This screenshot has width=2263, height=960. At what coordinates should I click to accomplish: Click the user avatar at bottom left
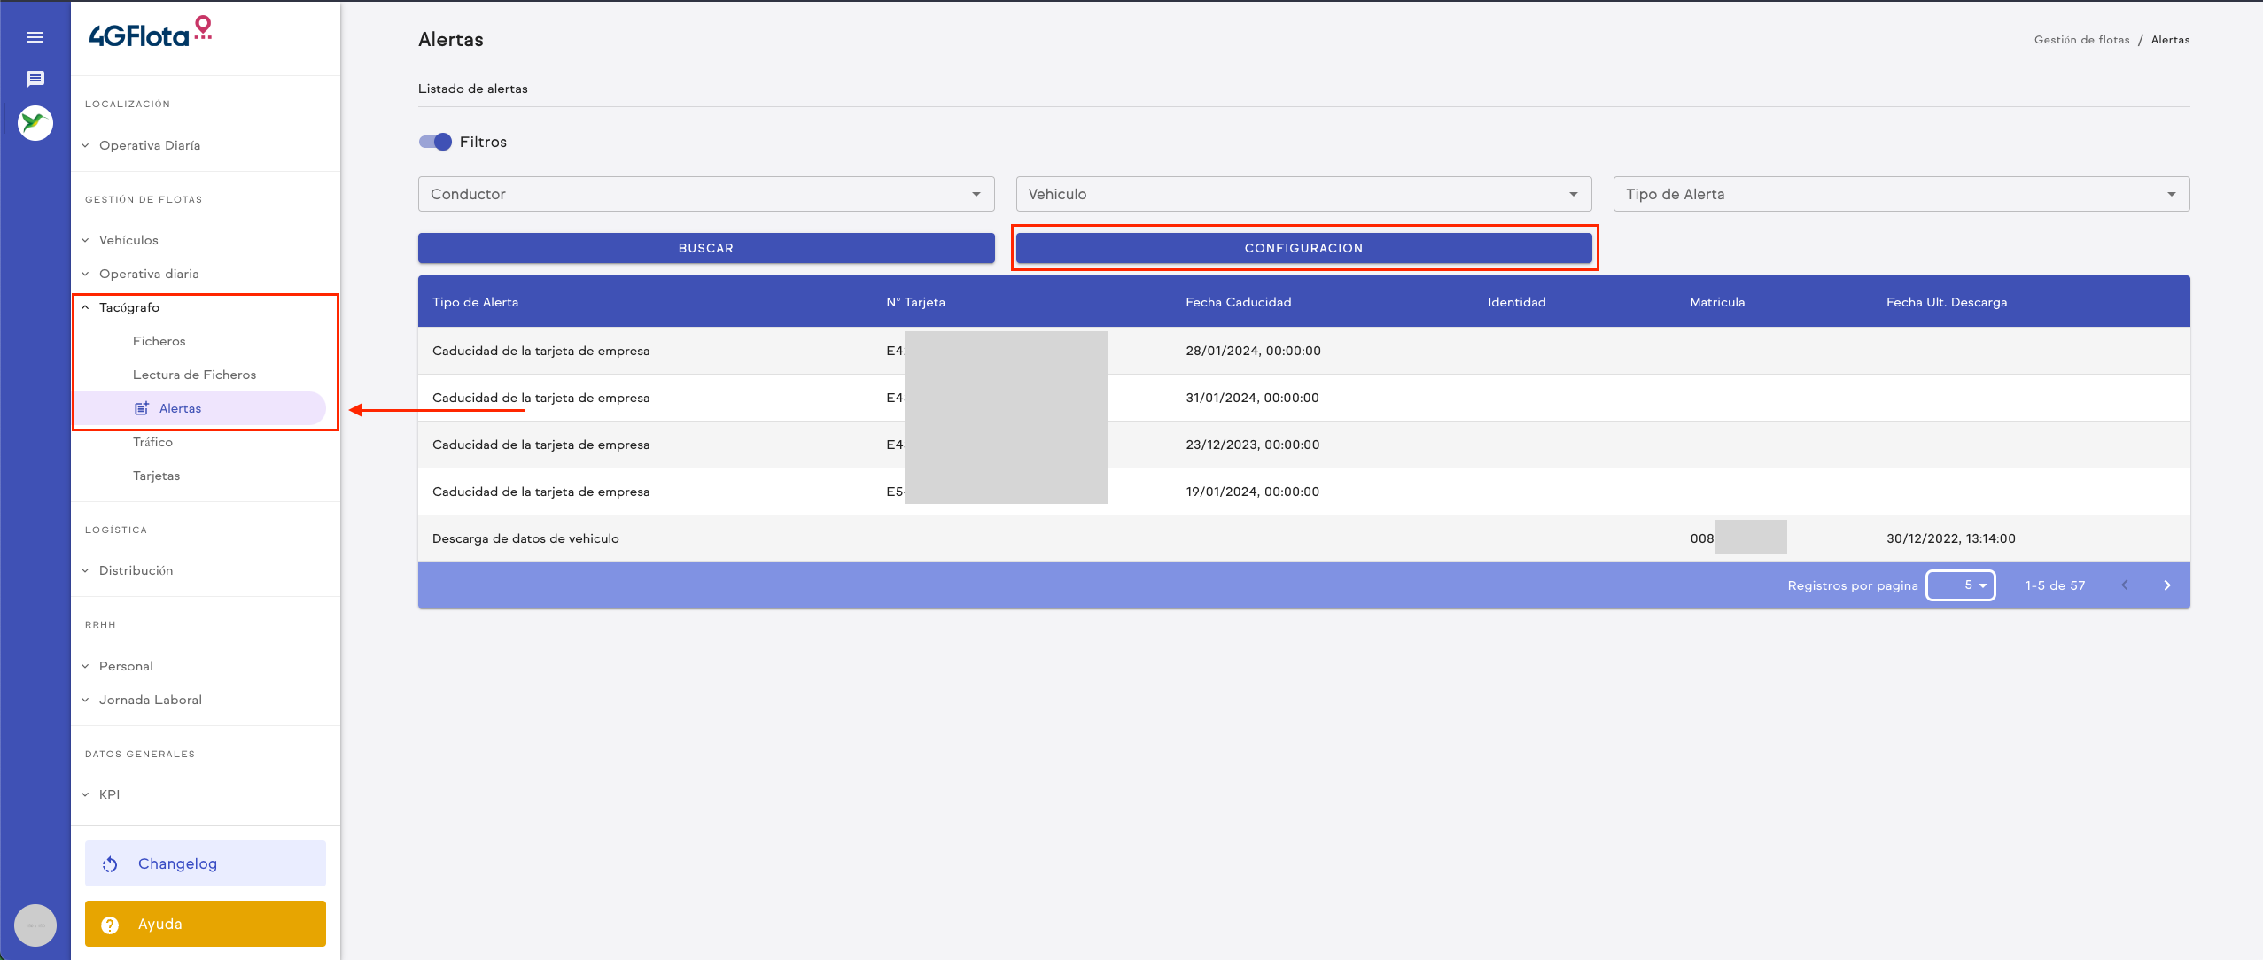click(x=35, y=925)
